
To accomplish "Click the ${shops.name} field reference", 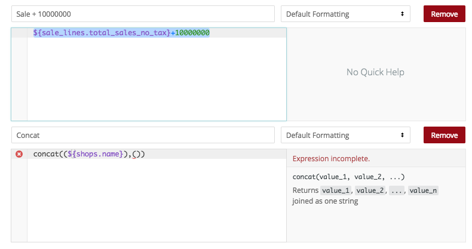I will coord(96,154).
